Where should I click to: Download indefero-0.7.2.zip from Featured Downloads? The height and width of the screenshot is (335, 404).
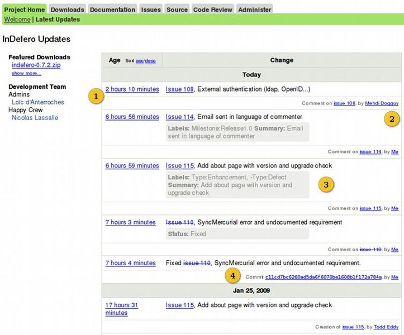[36, 65]
